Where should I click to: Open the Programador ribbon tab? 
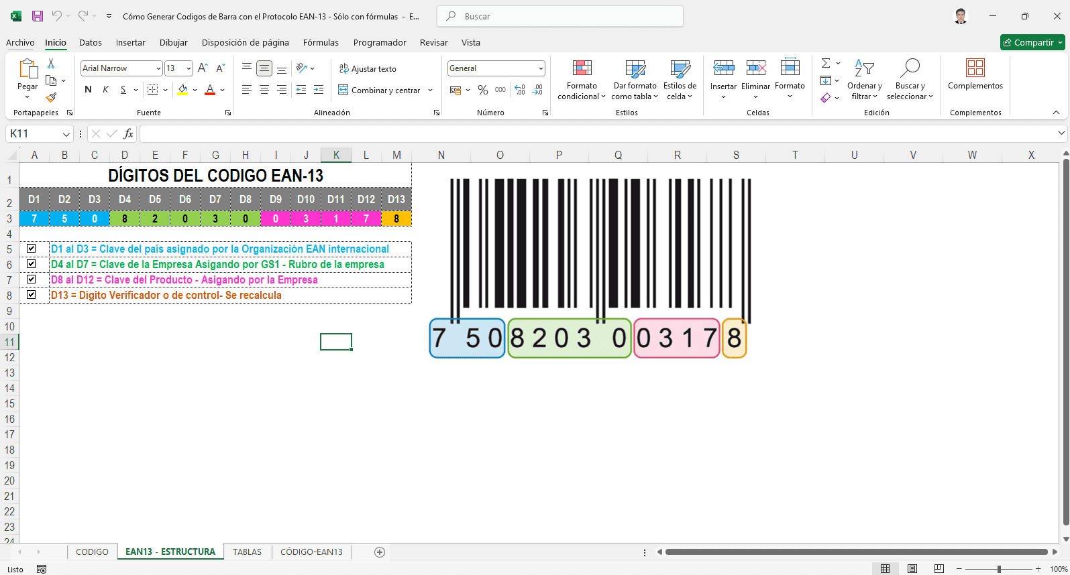coord(380,42)
